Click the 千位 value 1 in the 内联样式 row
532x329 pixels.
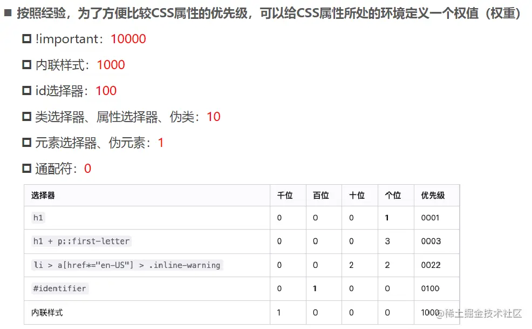pyautogui.click(x=279, y=313)
